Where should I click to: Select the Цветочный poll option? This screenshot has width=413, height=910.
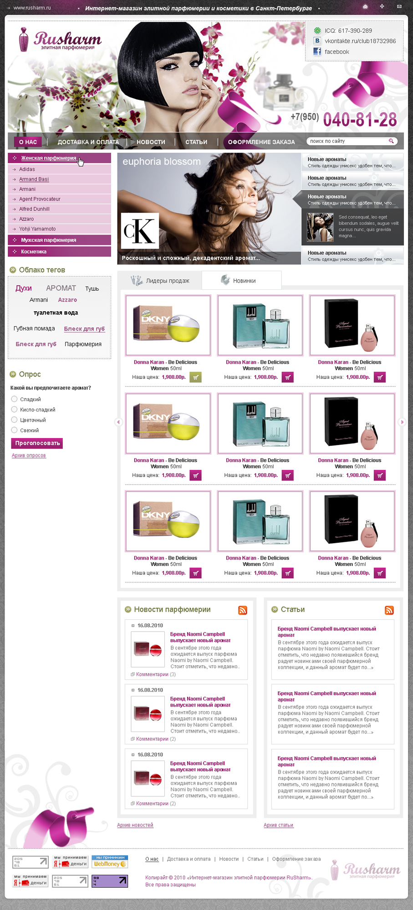click(14, 420)
